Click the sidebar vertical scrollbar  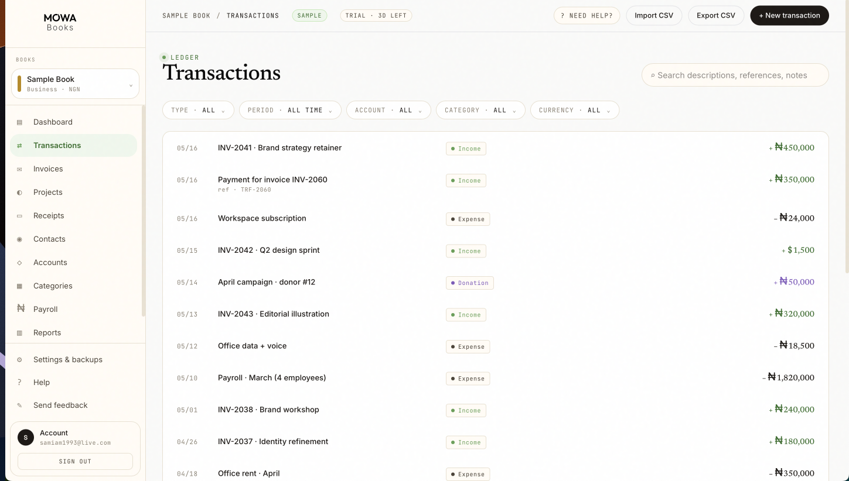[144, 211]
